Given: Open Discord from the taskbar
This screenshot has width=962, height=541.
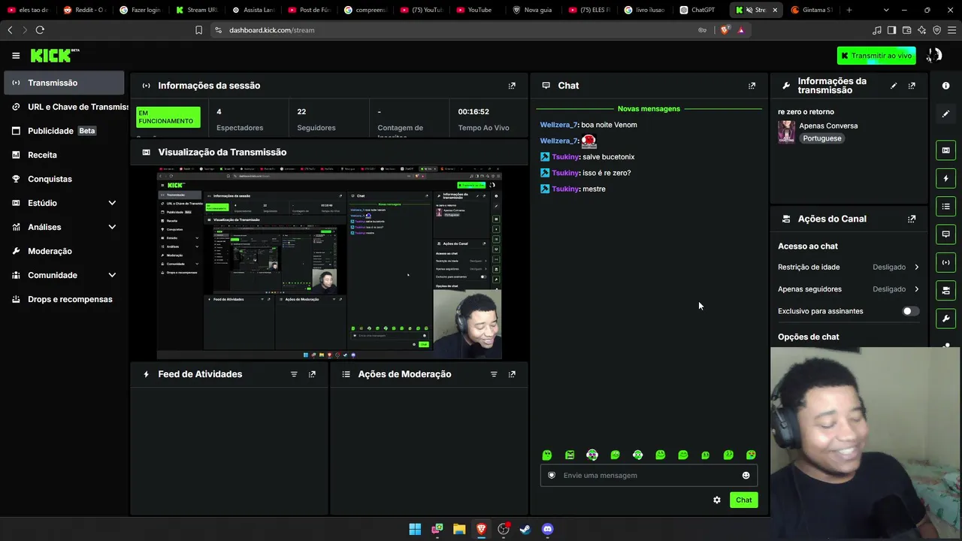Looking at the screenshot, I should pyautogui.click(x=547, y=529).
